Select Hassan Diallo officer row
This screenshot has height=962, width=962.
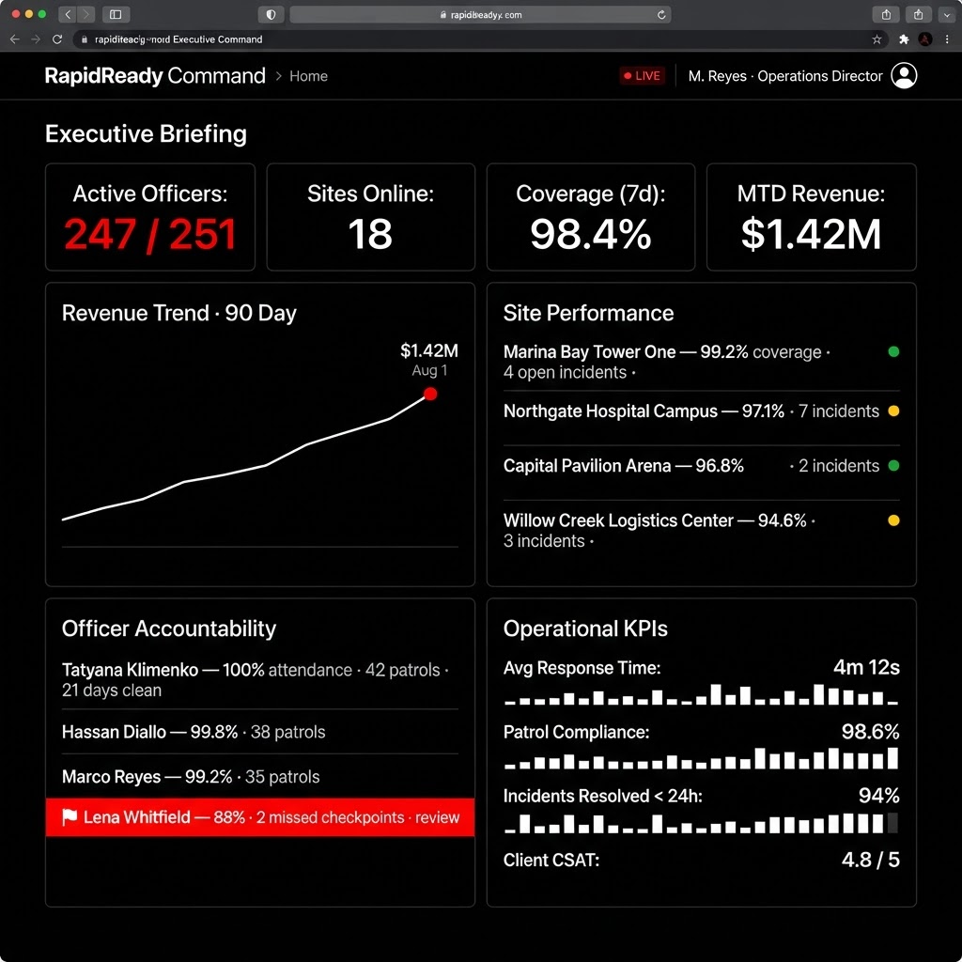point(260,732)
